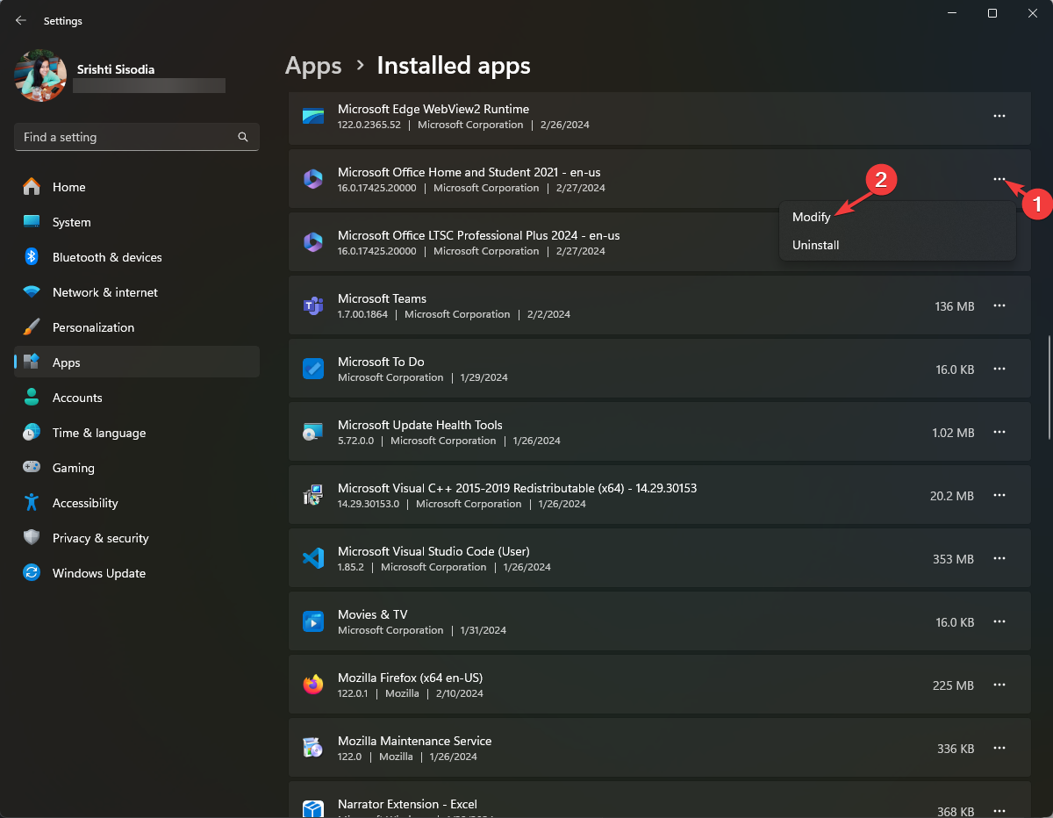This screenshot has width=1053, height=818.
Task: Click the Microsoft Edge WebView2 Runtime icon
Action: (313, 116)
